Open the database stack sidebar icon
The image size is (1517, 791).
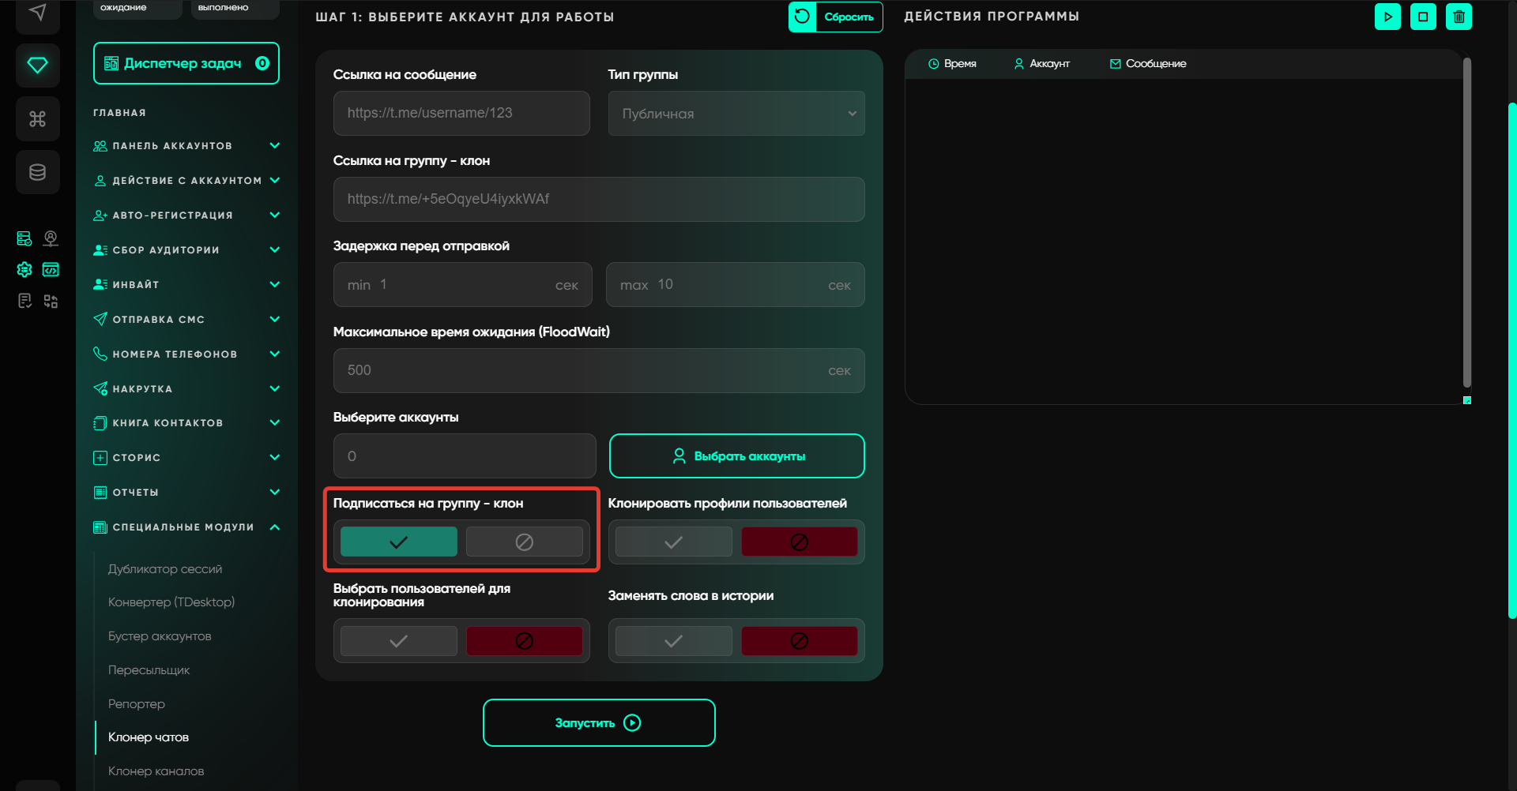coord(37,172)
